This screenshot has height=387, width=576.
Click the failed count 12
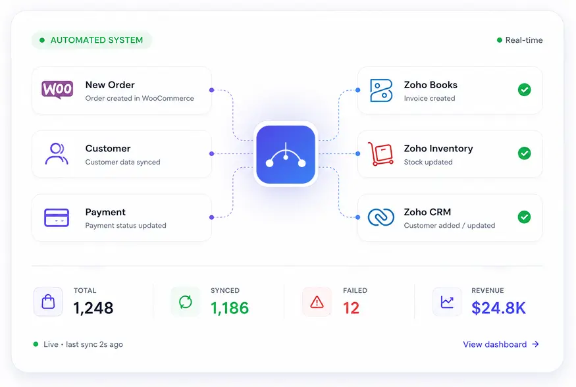coord(351,308)
